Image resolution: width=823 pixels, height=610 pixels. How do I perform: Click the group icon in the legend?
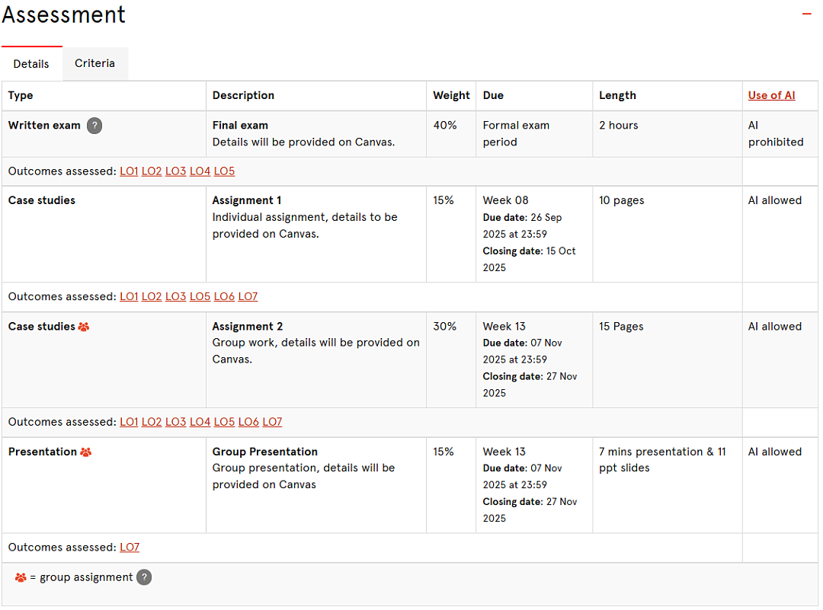click(21, 577)
